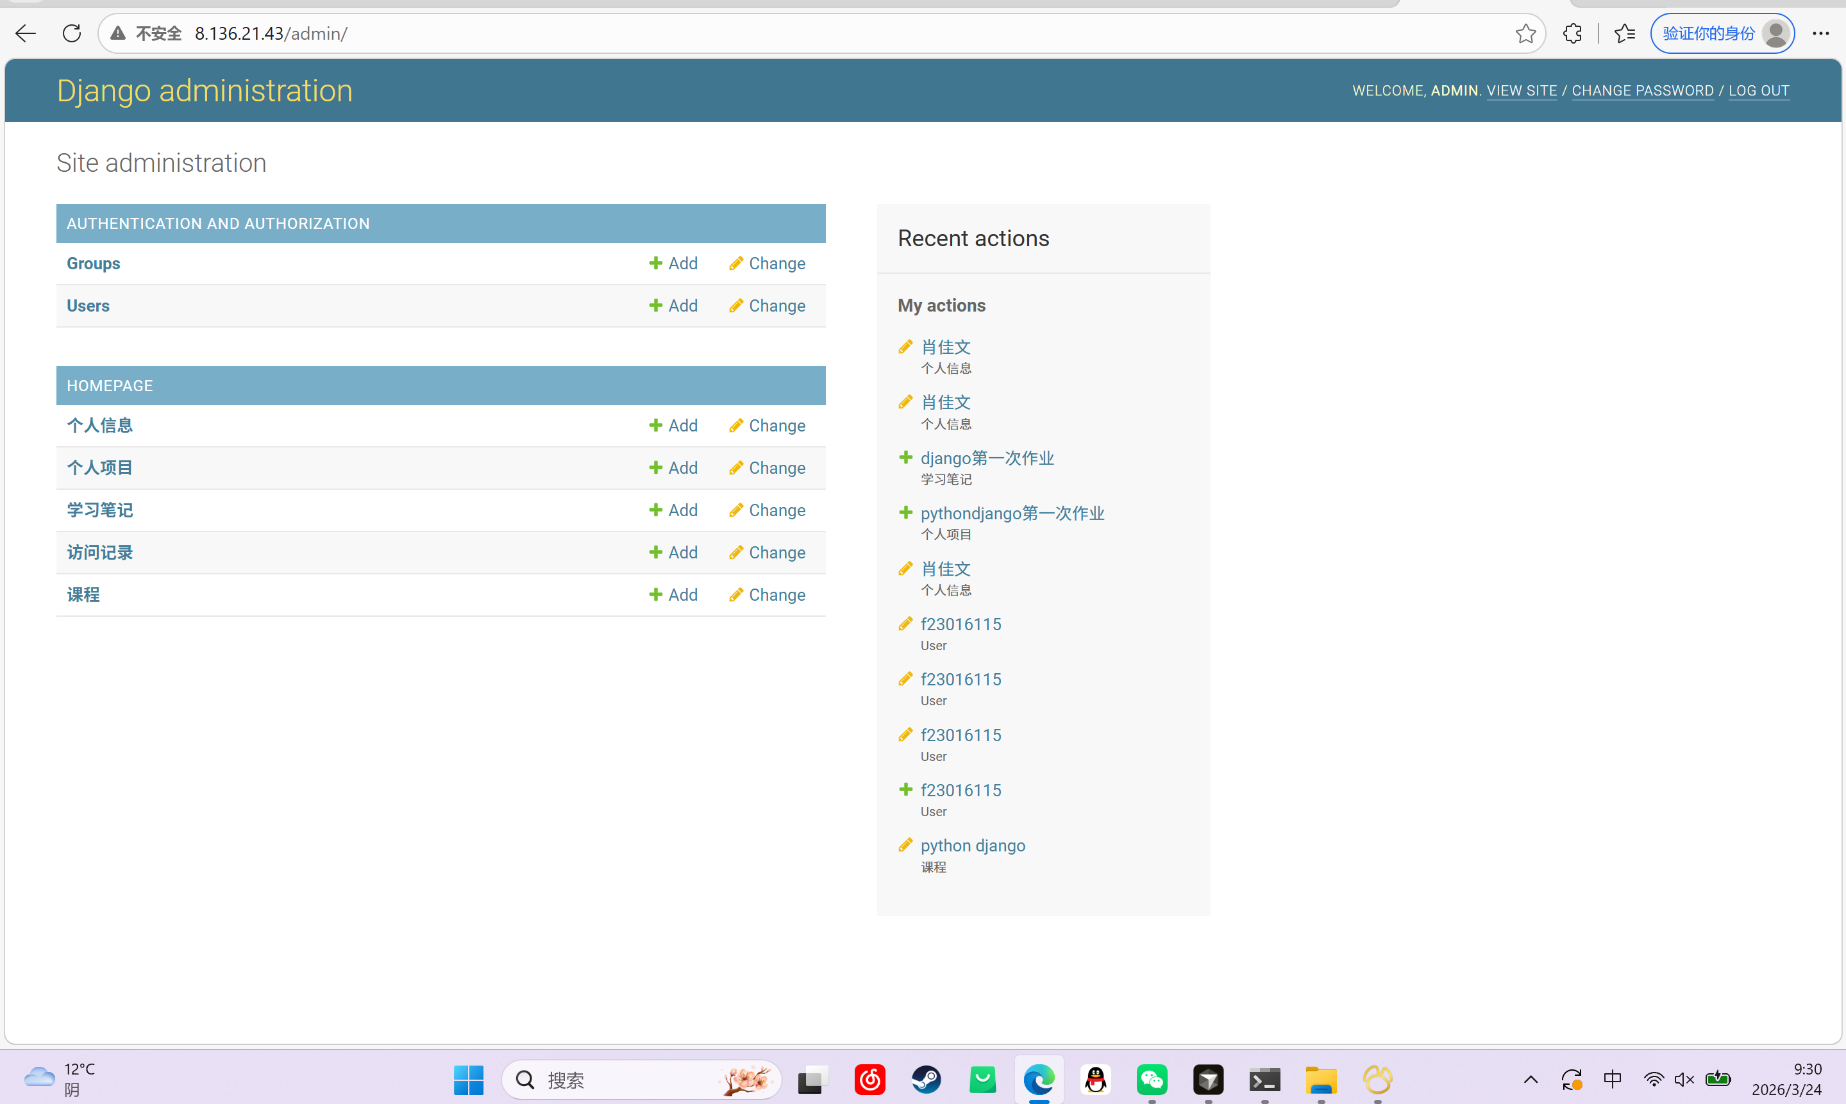The width and height of the screenshot is (1846, 1104).
Task: Open clock and date in system tray
Action: click(x=1786, y=1080)
